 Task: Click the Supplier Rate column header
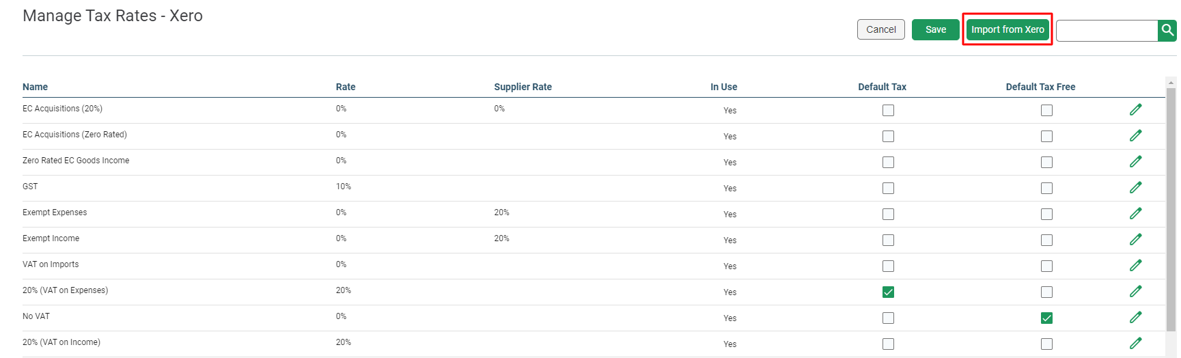point(523,87)
